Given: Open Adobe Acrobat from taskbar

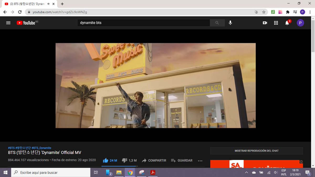Looking at the screenshot, I should [x=153, y=173].
